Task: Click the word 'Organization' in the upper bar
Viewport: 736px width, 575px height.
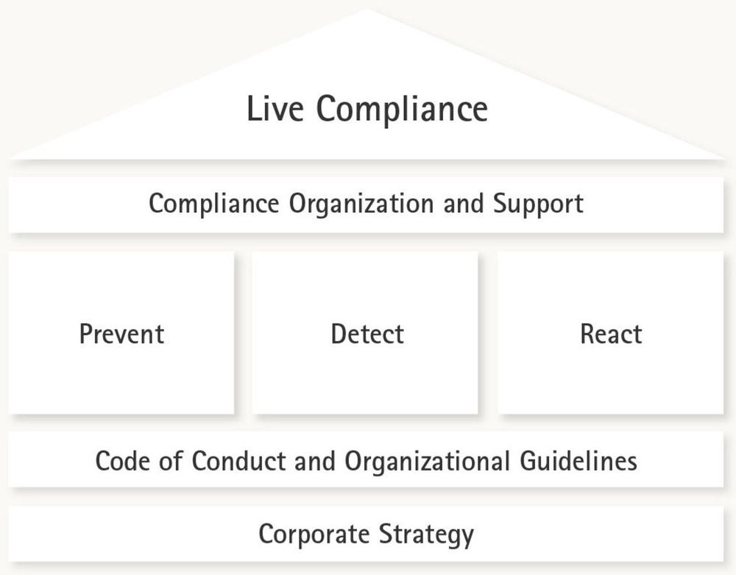Action: tap(361, 205)
